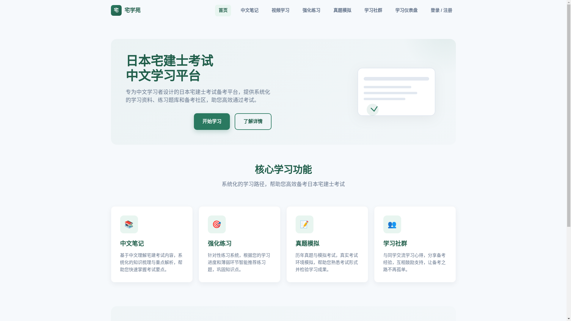Click the 宅 logo icon in header
Screen dimensions: 571x321
(116, 10)
